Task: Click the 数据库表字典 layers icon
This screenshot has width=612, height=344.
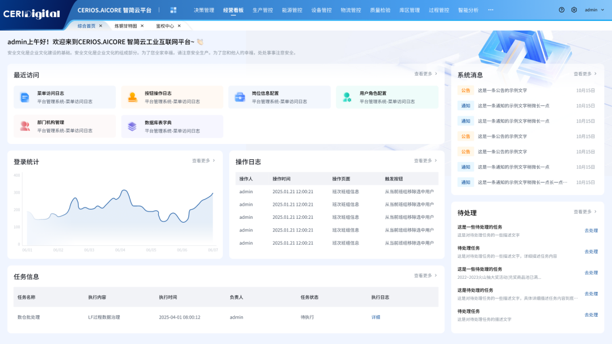Action: [132, 126]
